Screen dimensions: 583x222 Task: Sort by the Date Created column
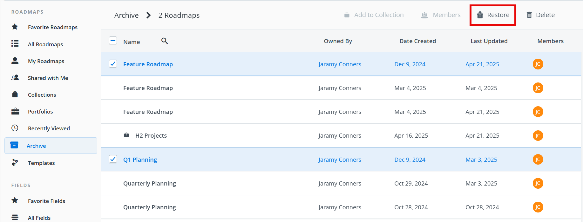tap(417, 41)
